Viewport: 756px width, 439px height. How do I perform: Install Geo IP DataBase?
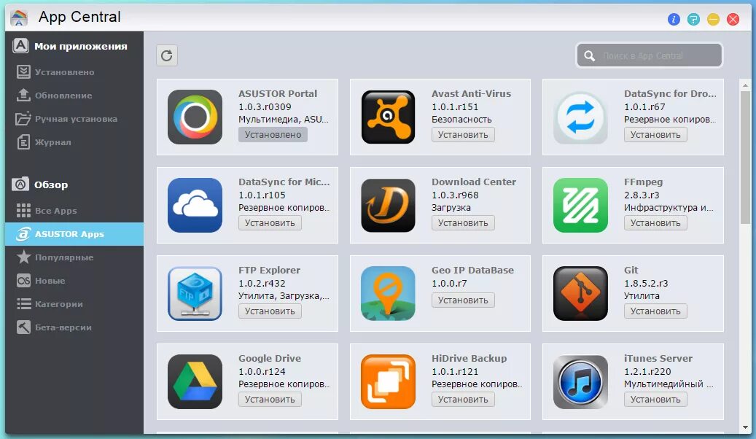point(463,300)
